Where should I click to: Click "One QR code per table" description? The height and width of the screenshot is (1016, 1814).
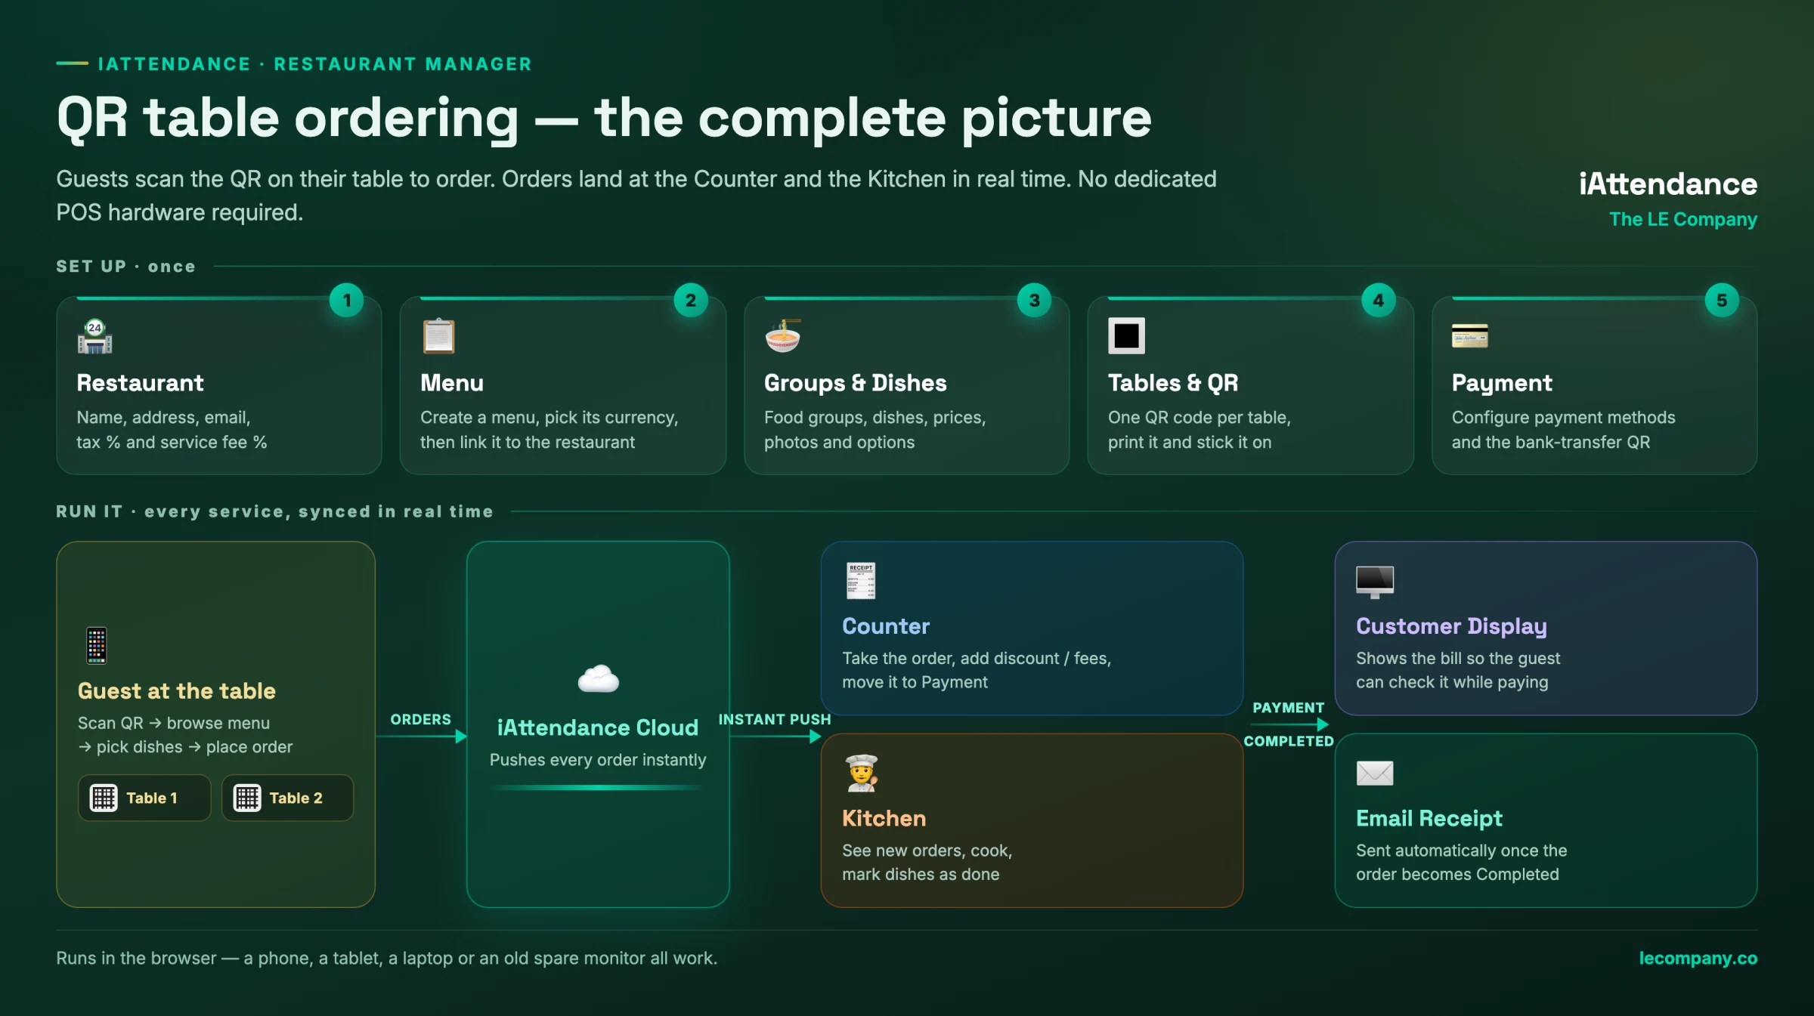[x=1199, y=430]
